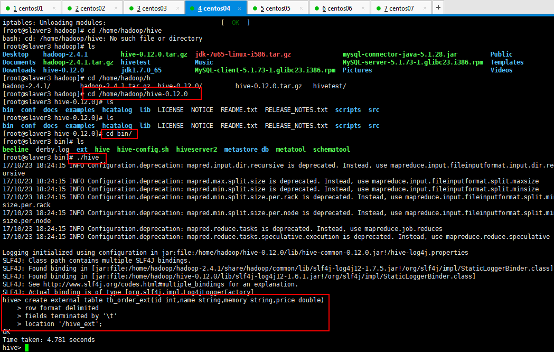Switch to the centos02 session tab

coord(92,8)
